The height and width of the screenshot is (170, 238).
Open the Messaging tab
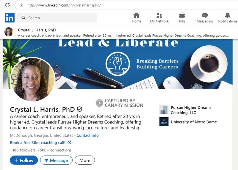tap(205, 18)
